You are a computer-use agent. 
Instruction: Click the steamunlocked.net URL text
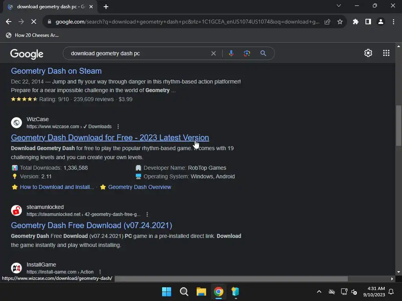pos(84,214)
